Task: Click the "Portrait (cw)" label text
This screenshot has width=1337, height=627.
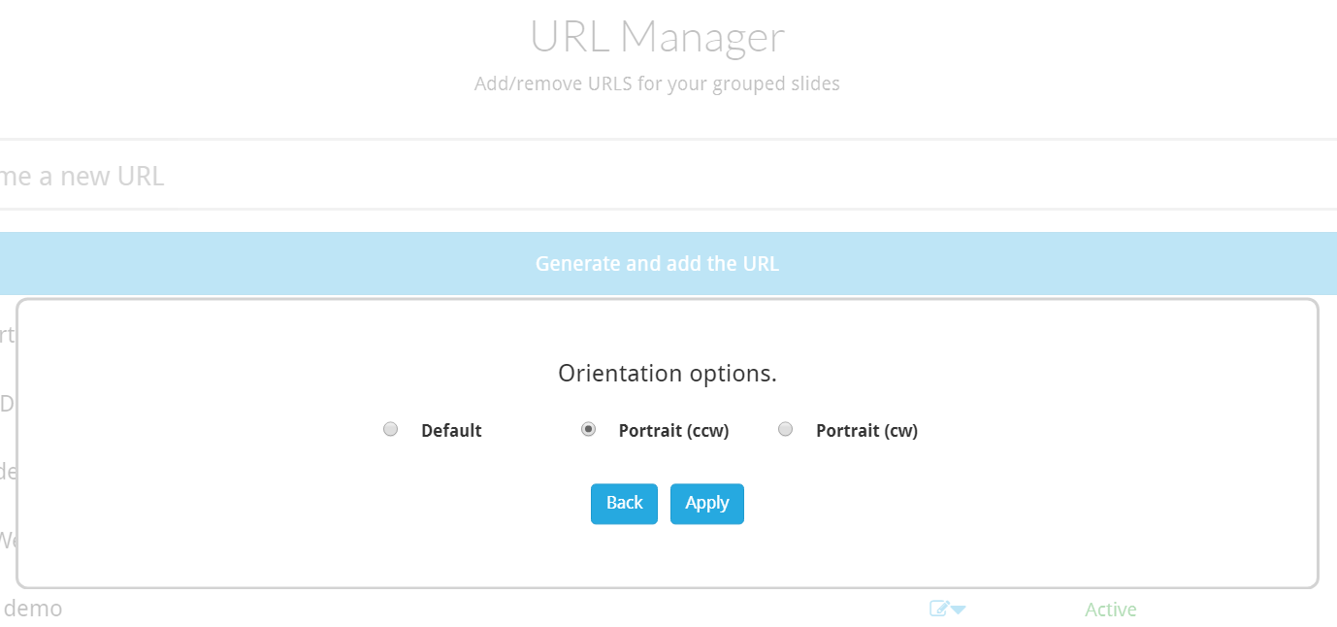Action: click(x=866, y=431)
